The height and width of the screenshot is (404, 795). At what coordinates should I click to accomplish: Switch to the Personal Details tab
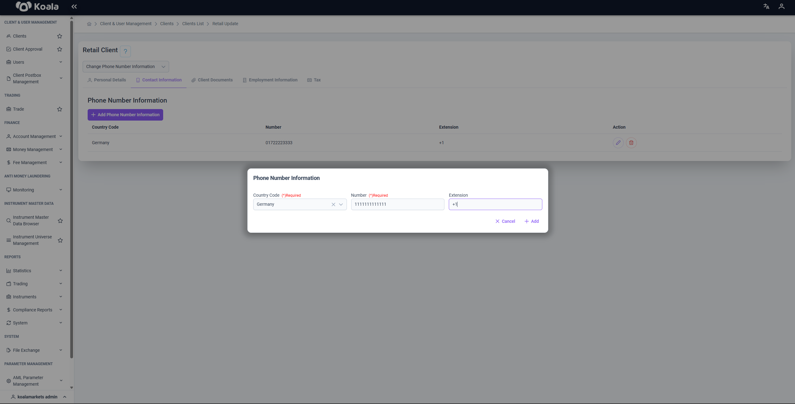point(107,80)
